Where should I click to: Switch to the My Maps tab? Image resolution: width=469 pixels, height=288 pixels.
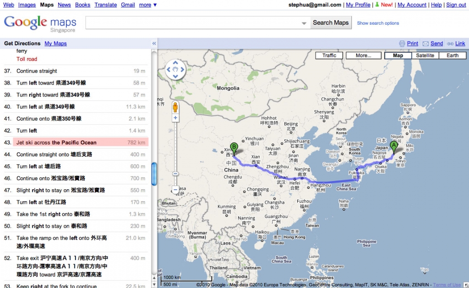[x=55, y=43]
